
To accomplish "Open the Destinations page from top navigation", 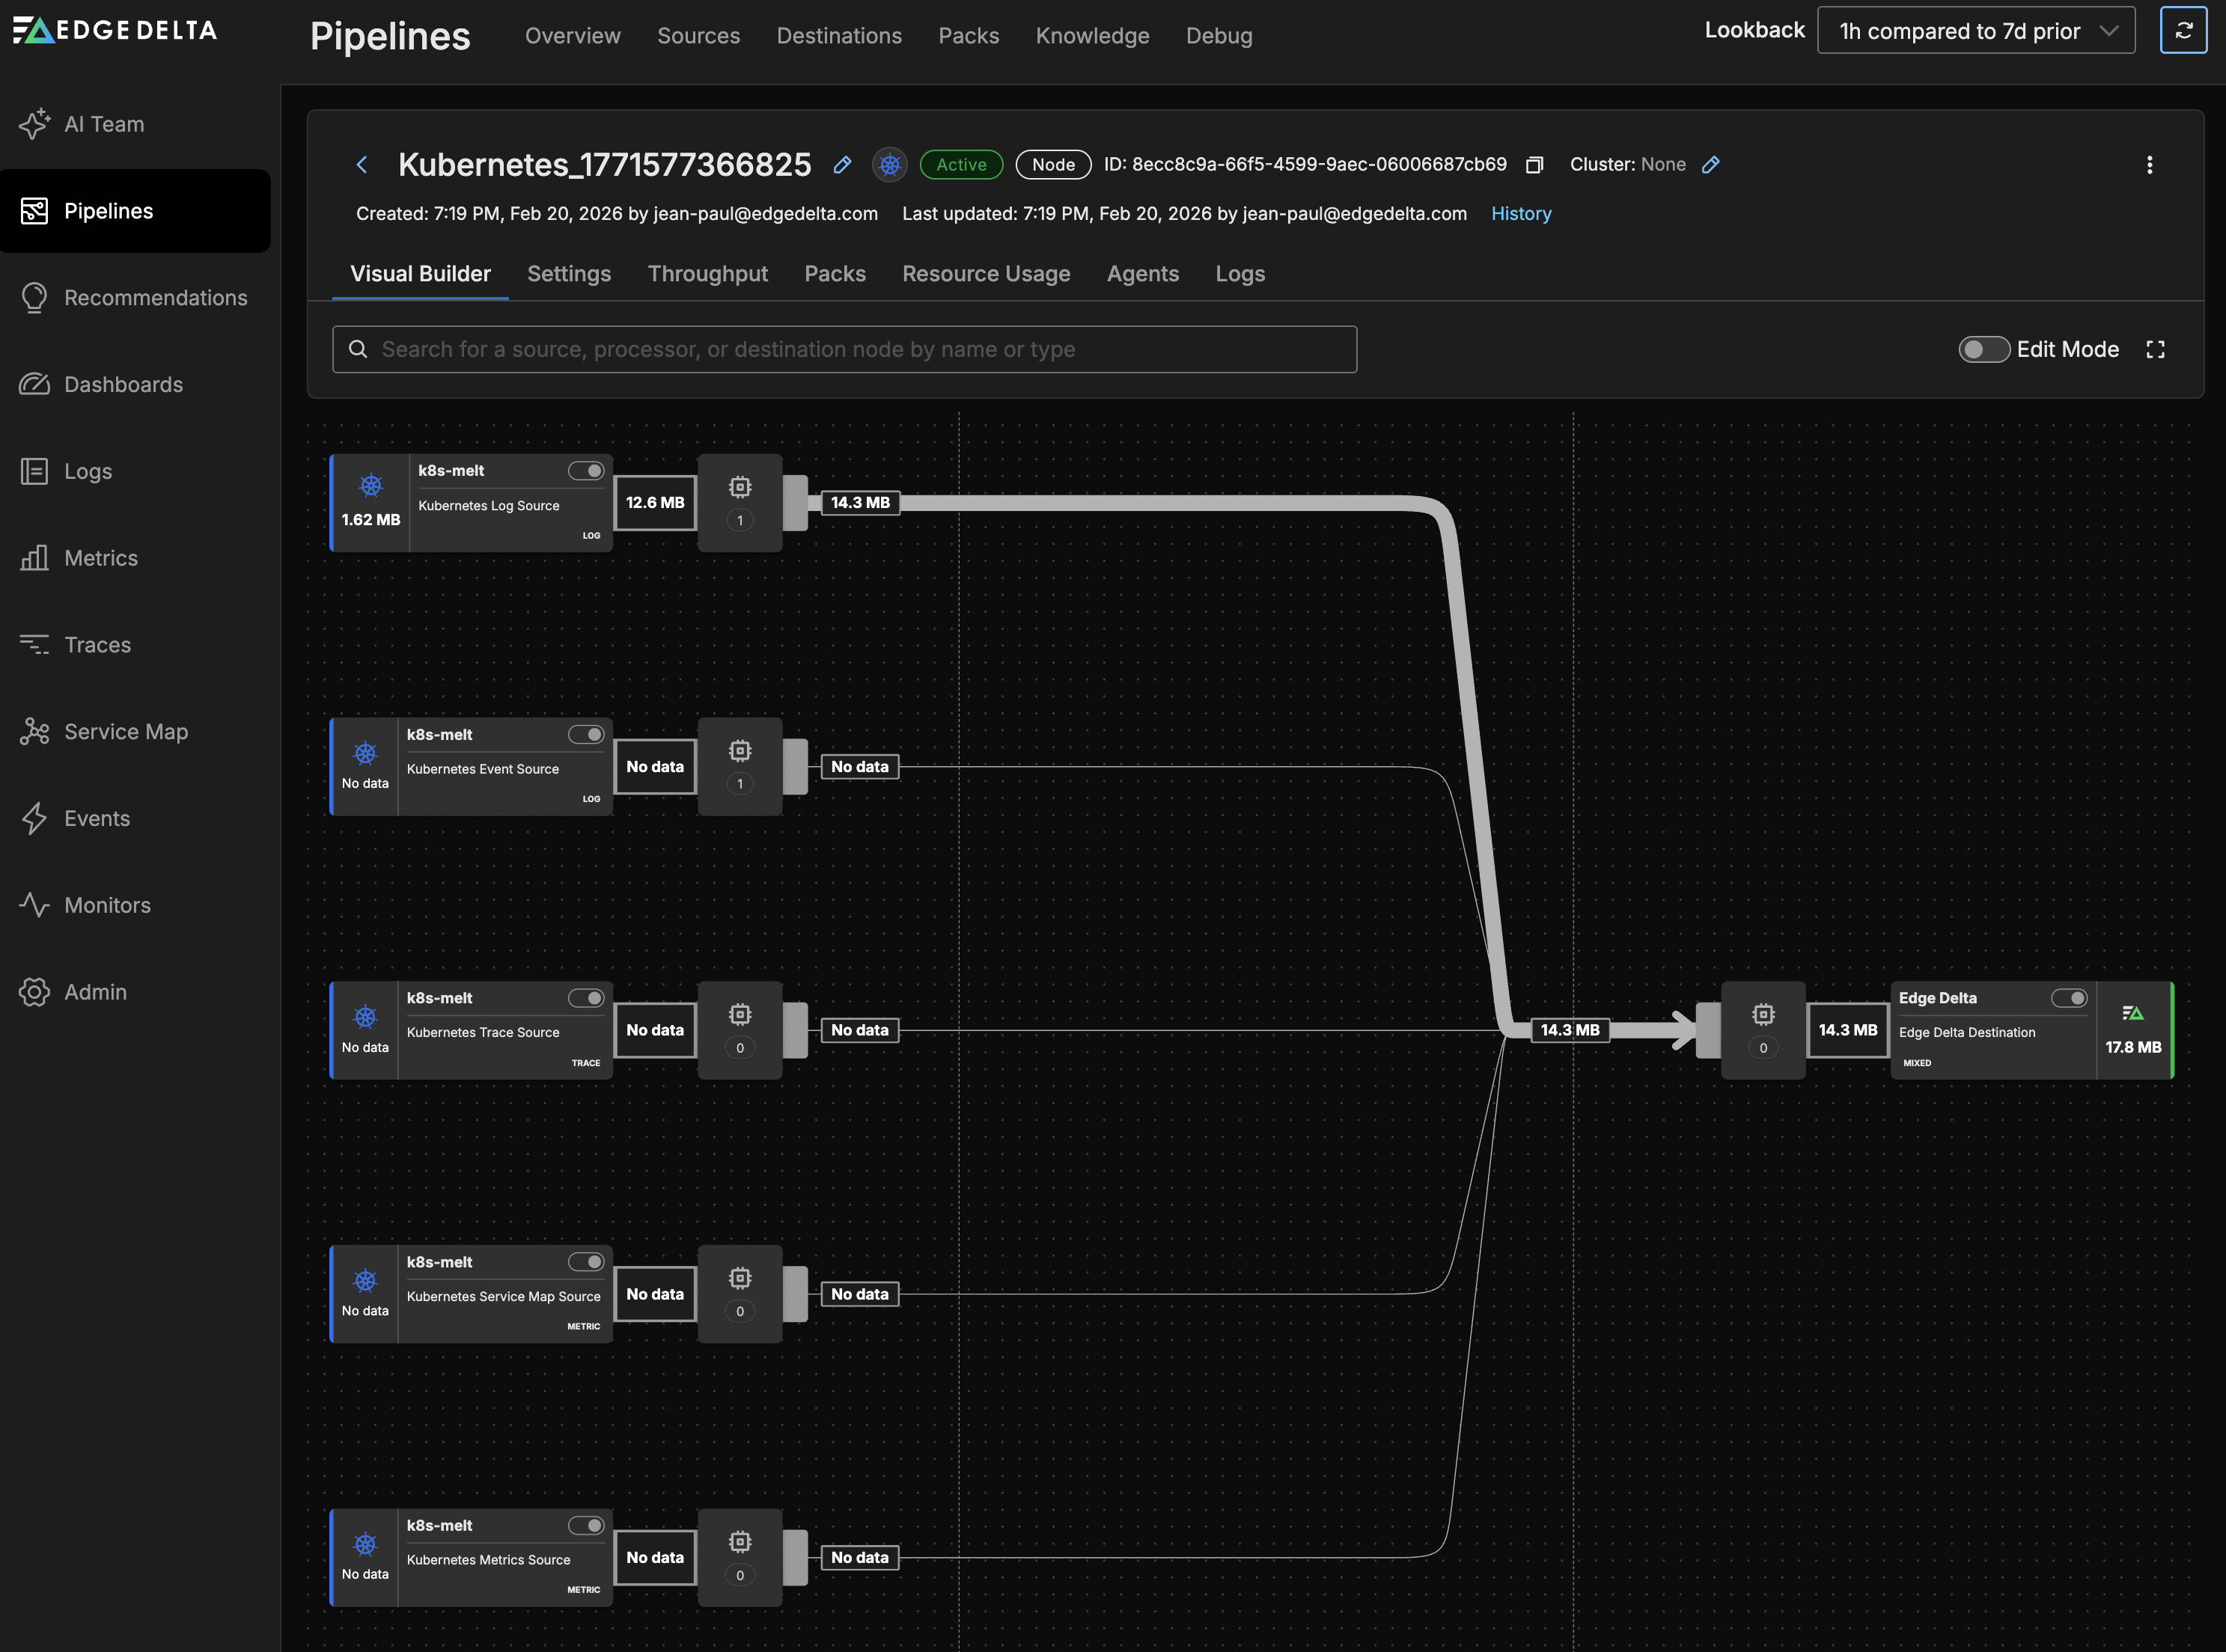I will click(x=838, y=35).
